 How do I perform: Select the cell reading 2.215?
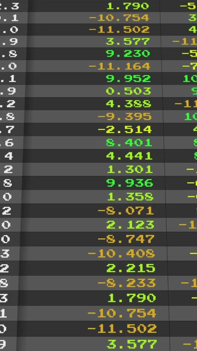pyautogui.click(x=131, y=268)
